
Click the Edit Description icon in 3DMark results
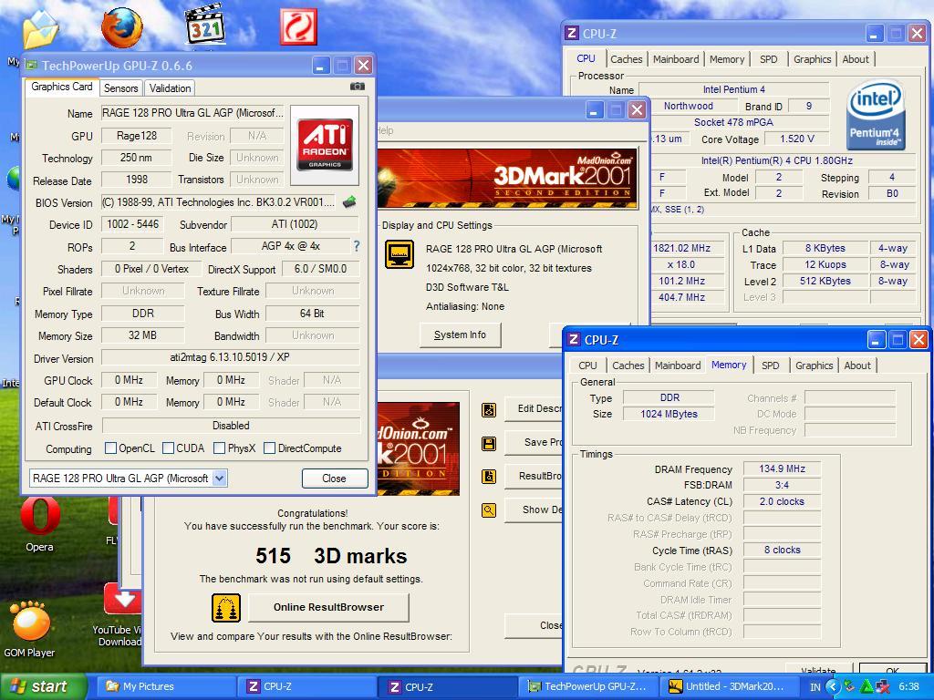pos(489,409)
